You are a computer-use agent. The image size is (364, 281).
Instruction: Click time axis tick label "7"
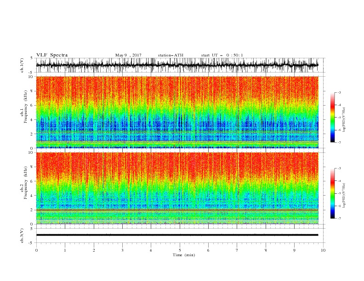click(237, 250)
